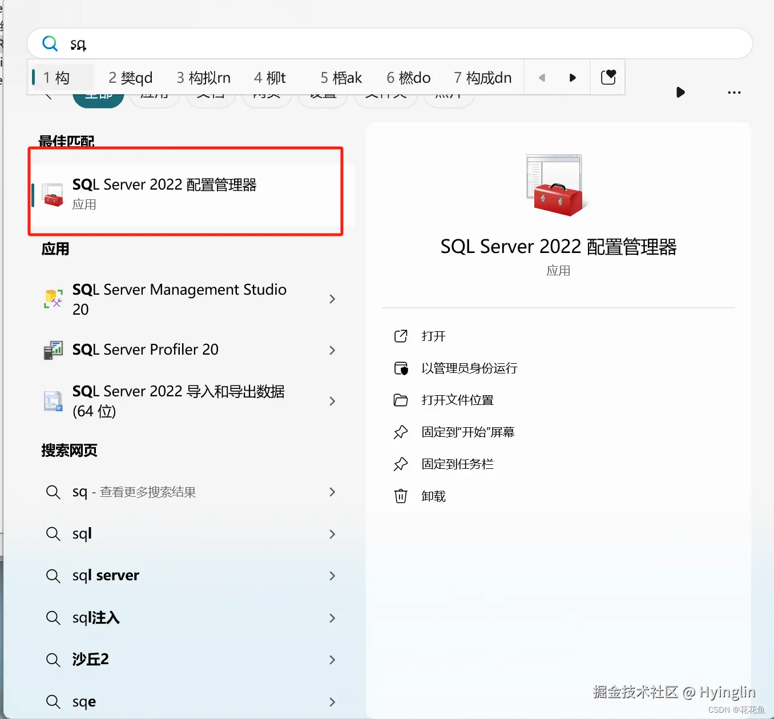This screenshot has width=774, height=719.
Task: Click the filter tabs scroll-right arrow
Action: (x=680, y=92)
